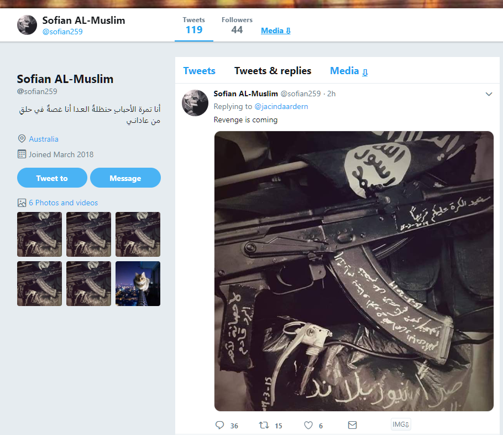The width and height of the screenshot is (503, 435).
Task: Open the cat photo thumbnail
Action: point(138,284)
